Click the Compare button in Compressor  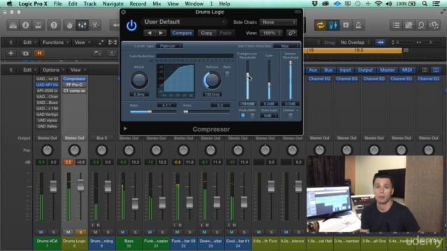(182, 33)
